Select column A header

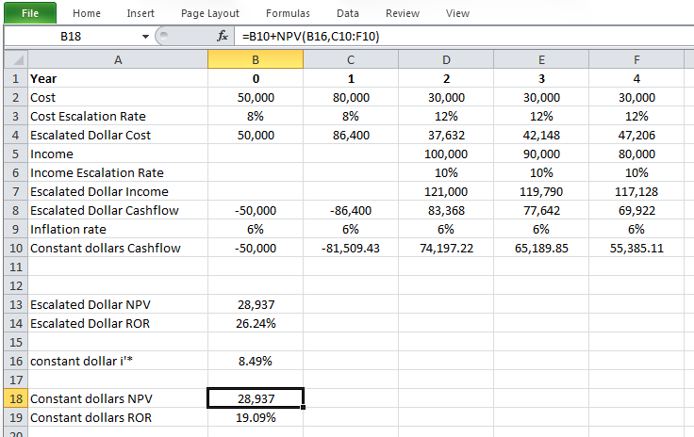click(118, 59)
